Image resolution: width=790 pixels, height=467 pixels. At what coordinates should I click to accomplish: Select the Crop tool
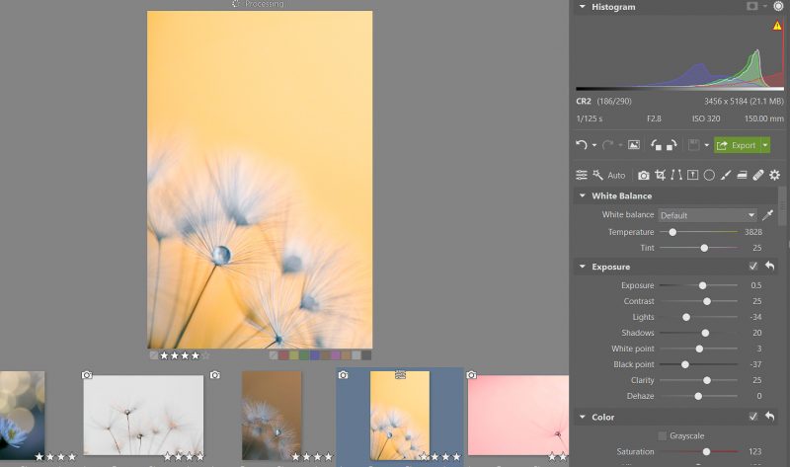661,176
